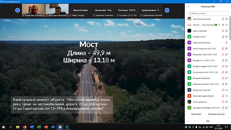Click the camera icon next to Владислав Смачный
Screen dimensions: 231x130
pyautogui.click(x=226, y=90)
